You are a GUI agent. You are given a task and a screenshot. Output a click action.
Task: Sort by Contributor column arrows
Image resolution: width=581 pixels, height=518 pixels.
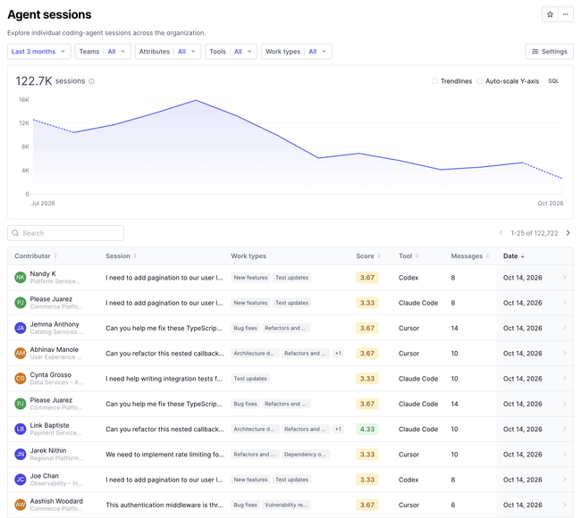coord(55,255)
